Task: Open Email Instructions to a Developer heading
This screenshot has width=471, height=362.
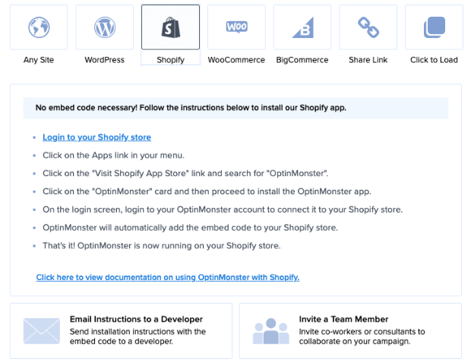Action: pos(136,319)
